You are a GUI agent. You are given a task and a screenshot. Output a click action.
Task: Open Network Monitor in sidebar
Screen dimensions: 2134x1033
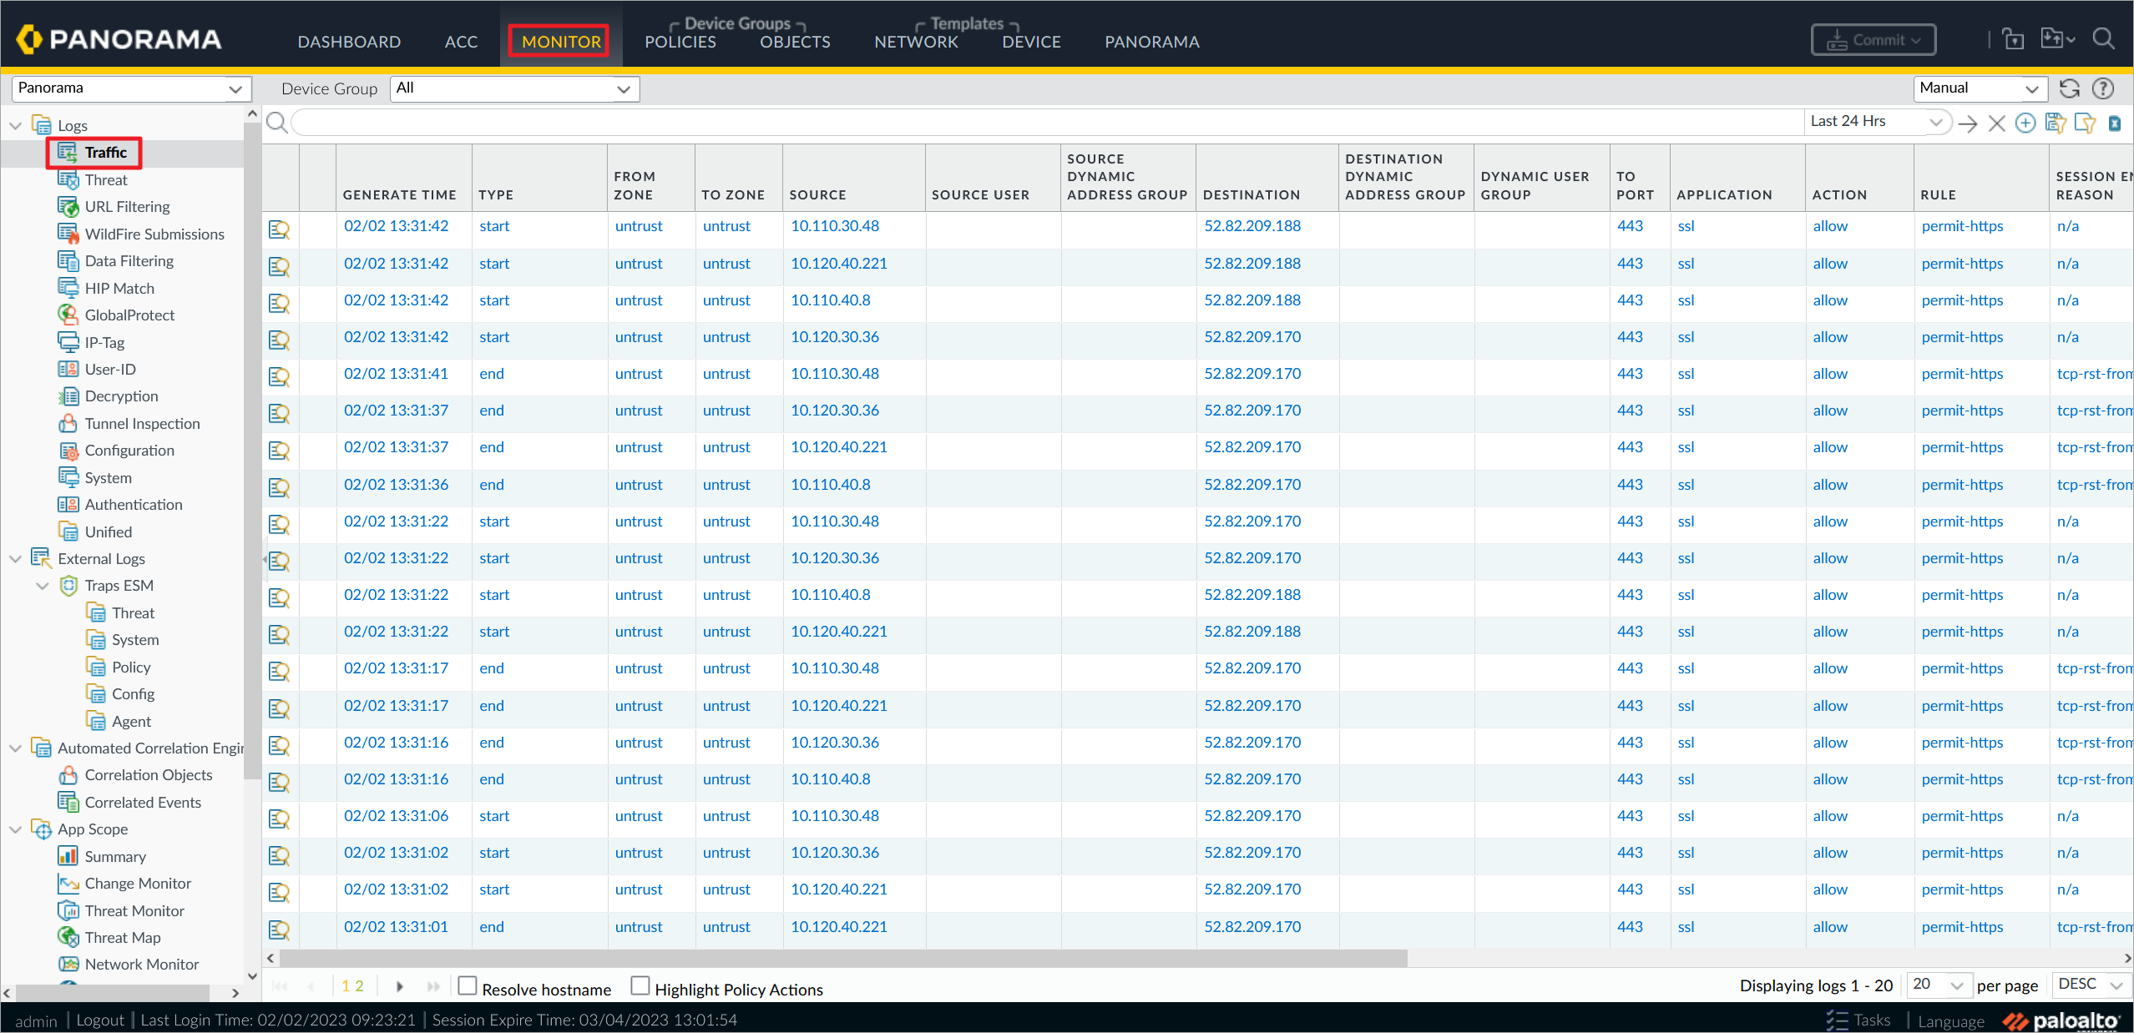pos(141,964)
